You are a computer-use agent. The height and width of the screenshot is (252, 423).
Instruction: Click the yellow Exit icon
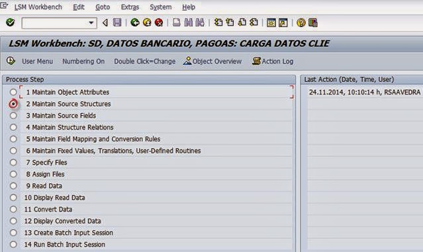[147, 22]
